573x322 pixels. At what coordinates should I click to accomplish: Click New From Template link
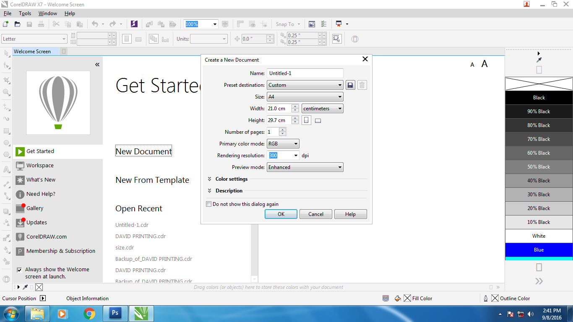[x=152, y=180]
